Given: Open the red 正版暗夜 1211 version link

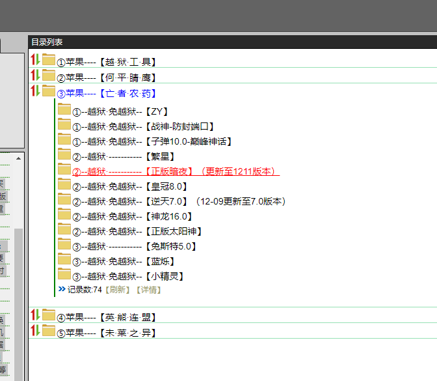Looking at the screenshot, I should pos(176,172).
